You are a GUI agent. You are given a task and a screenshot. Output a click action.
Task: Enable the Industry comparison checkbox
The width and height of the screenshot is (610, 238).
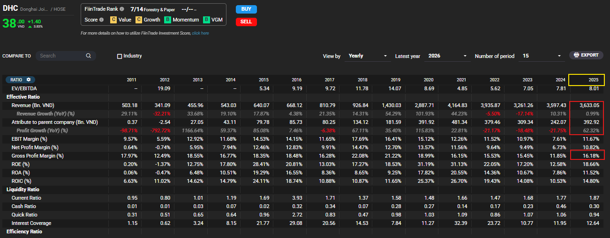click(x=120, y=56)
